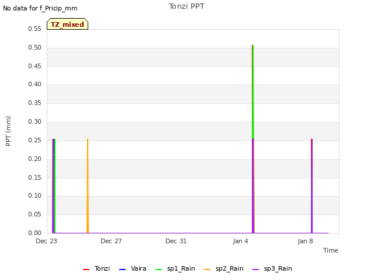Viewport: 374px width, 280px height.
Task: Click the green spike at Dec 23
Action: (x=55, y=185)
